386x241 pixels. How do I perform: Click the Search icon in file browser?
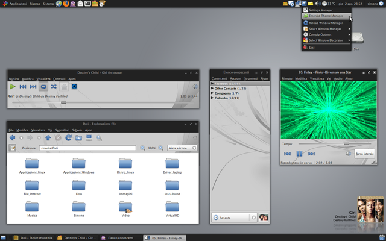(x=100, y=138)
